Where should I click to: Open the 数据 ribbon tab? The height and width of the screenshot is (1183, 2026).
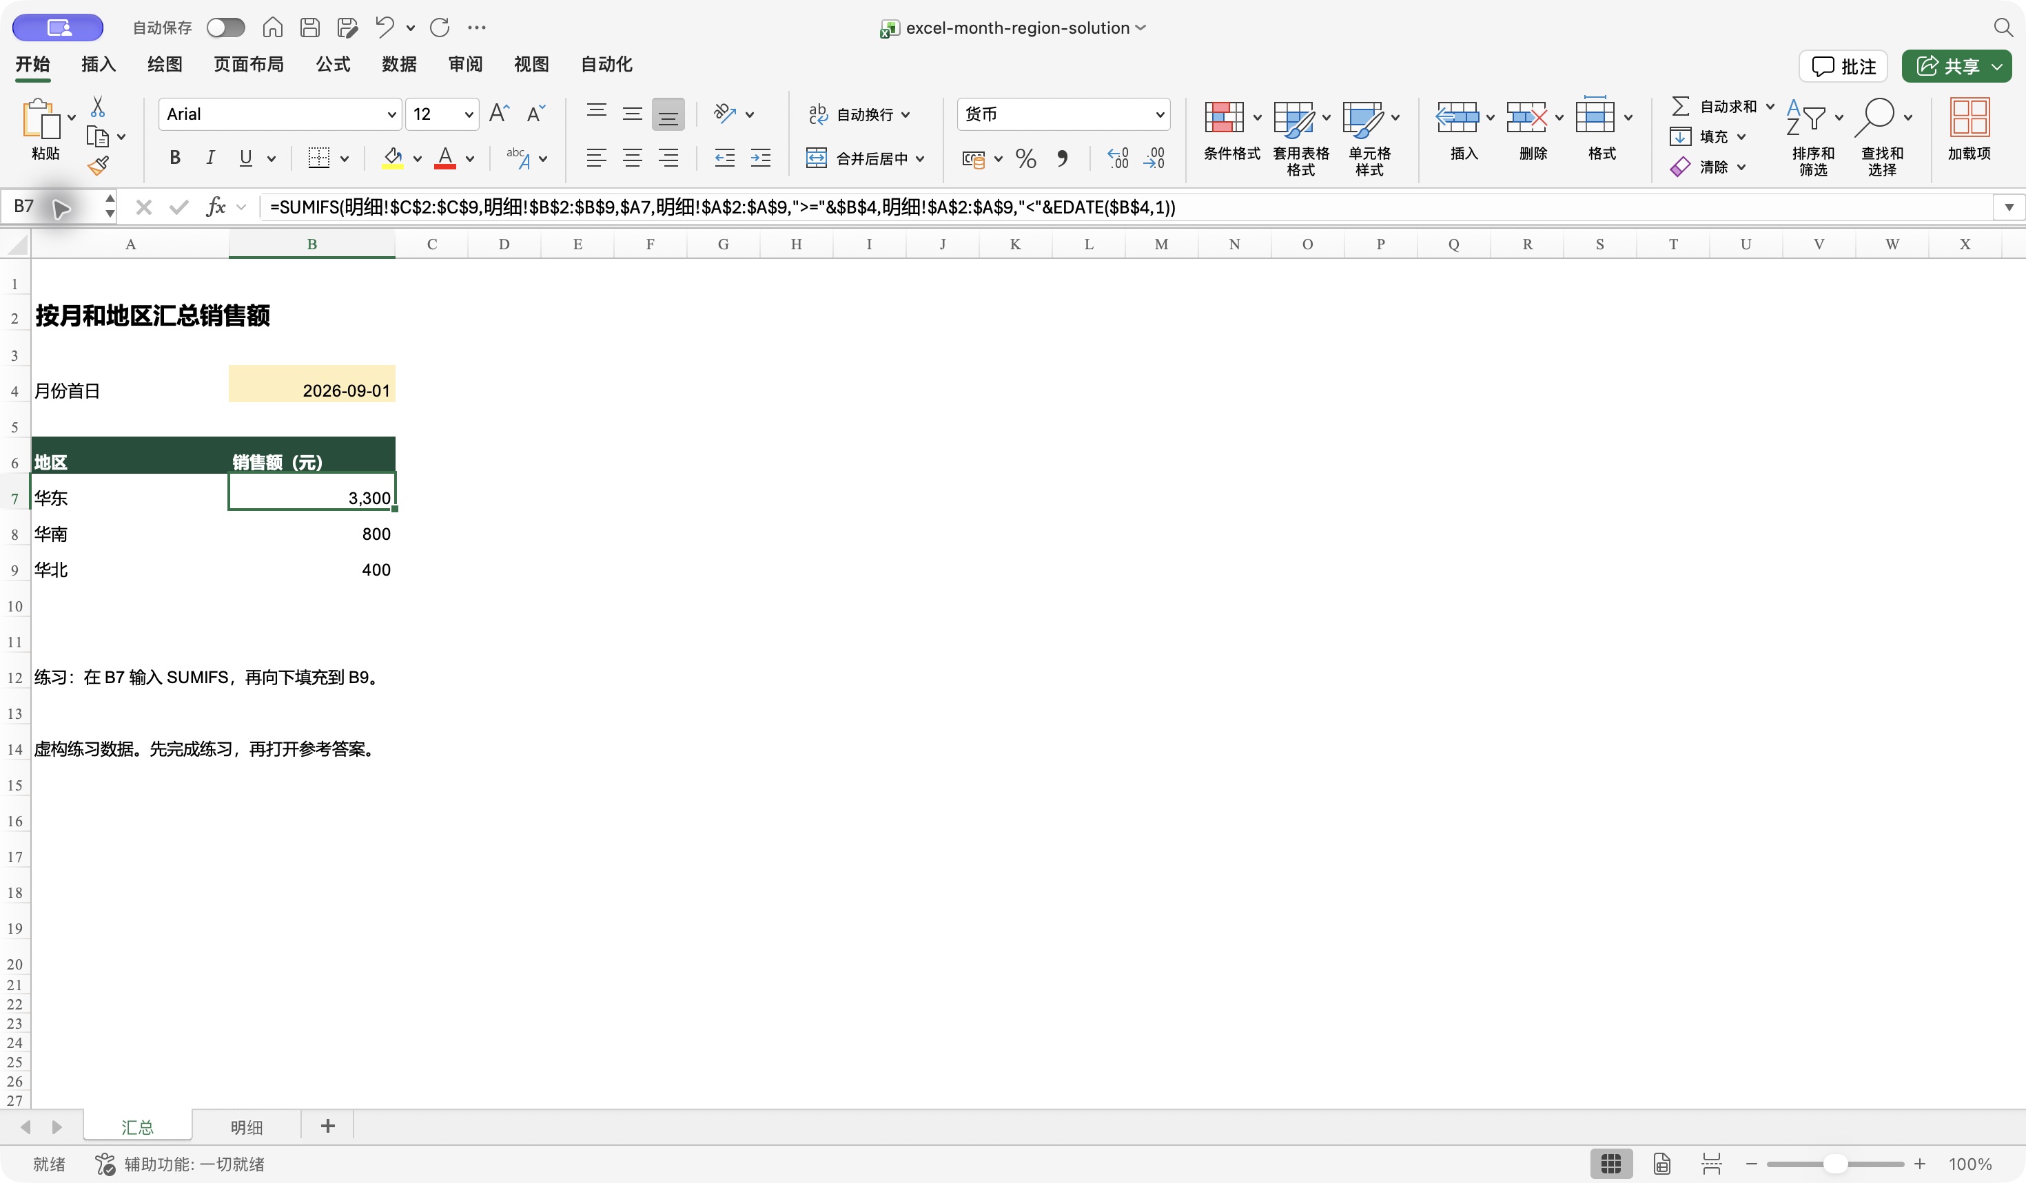point(400,64)
